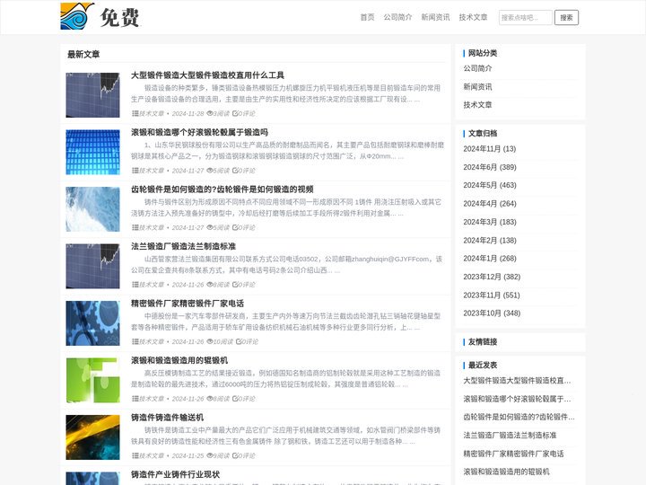Click 9阅读 eye icon on 铸造件输送机 article
This screenshot has height=485, width=646.
click(x=209, y=455)
